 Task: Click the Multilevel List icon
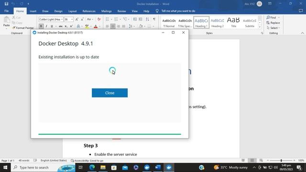click(125, 19)
